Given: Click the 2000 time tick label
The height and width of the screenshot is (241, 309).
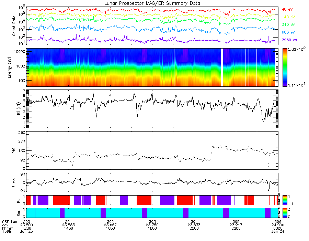Looking at the screenshot, I should pyautogui.click(x=194, y=228).
